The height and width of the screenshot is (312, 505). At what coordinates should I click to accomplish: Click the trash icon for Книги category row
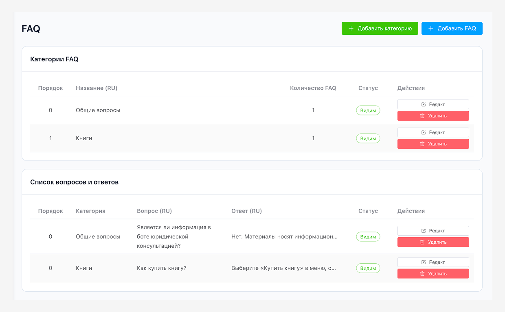pos(422,144)
